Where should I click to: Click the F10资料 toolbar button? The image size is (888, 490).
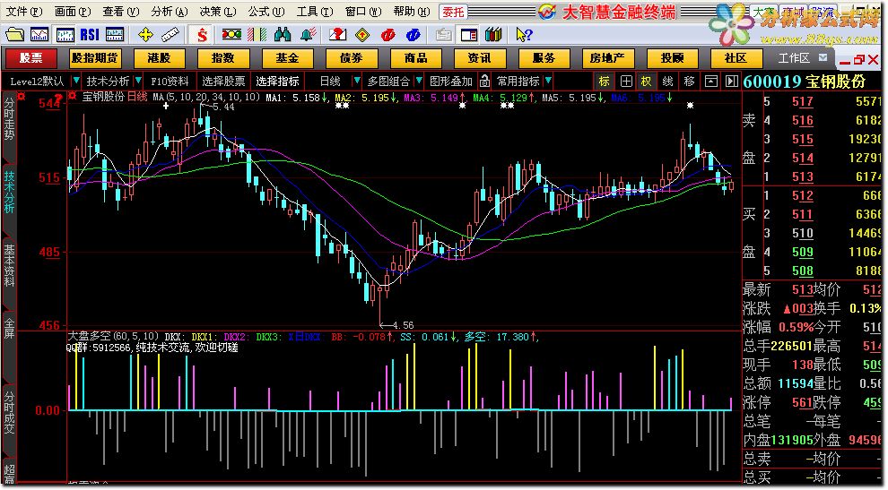pos(170,82)
